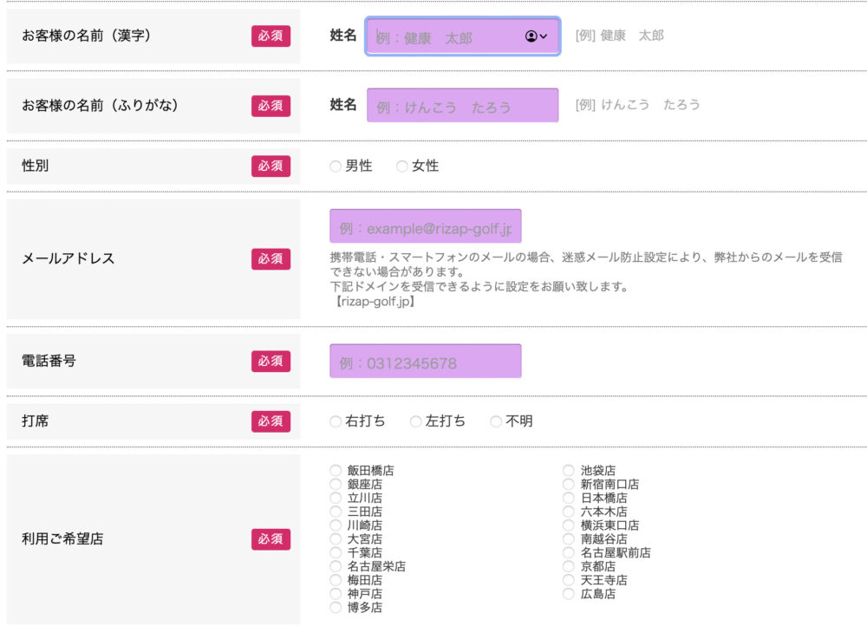Select 新宿南口店 as preferred store
This screenshot has height=626, width=867.
(569, 485)
